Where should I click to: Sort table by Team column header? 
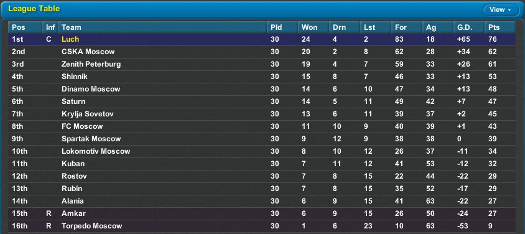coord(162,27)
